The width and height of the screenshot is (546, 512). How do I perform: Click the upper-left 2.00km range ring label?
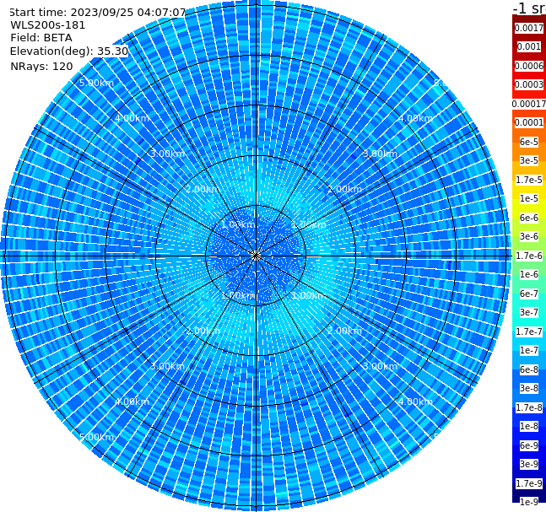click(x=203, y=189)
